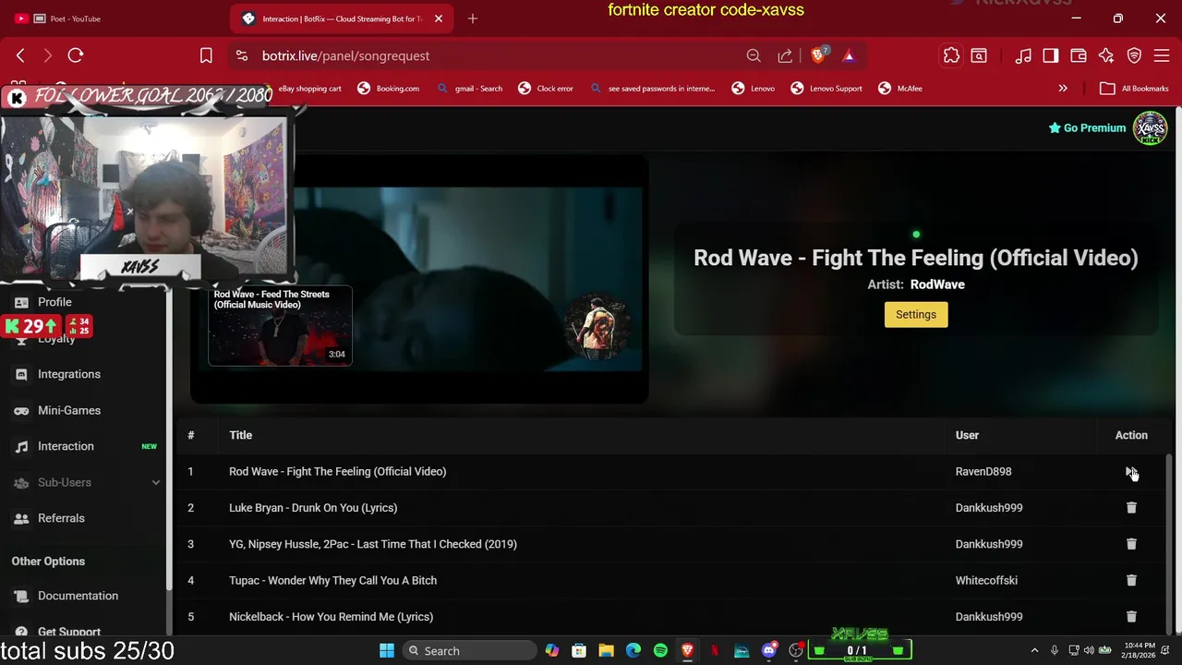
Task: Open the user avatar in top right
Action: [1151, 128]
